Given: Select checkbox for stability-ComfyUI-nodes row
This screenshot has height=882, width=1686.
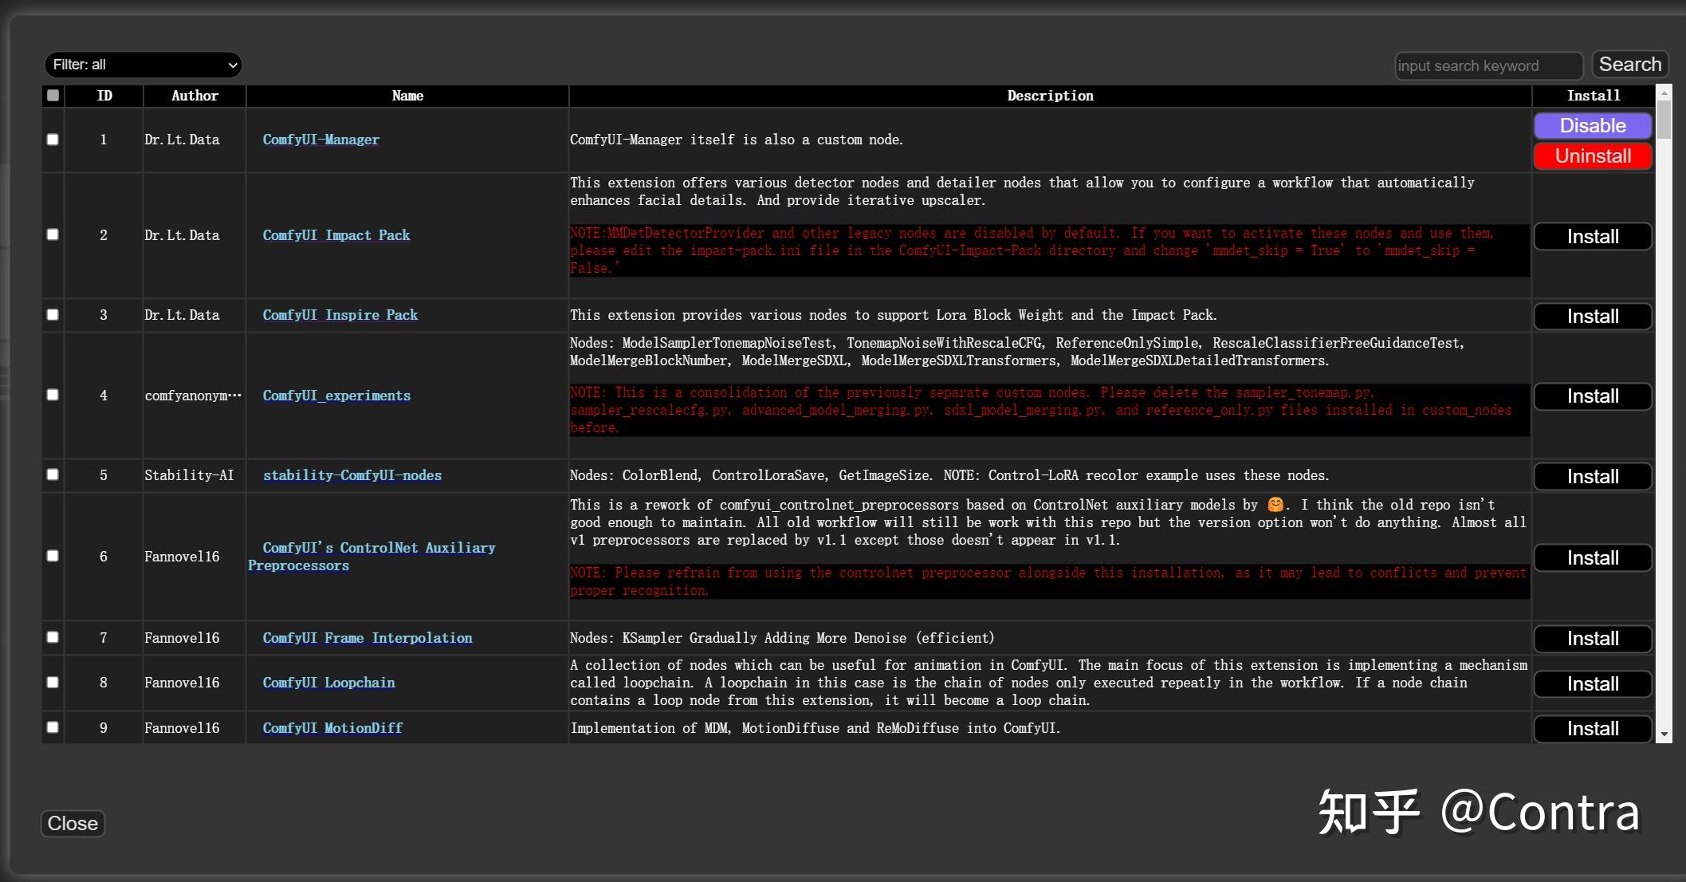Looking at the screenshot, I should 53,474.
